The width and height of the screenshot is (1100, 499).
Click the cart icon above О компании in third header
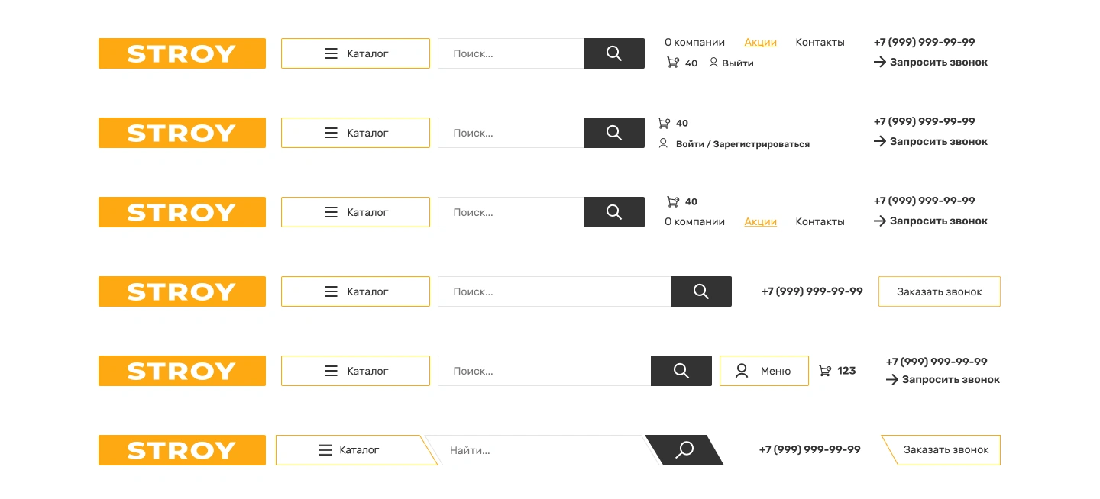(673, 201)
